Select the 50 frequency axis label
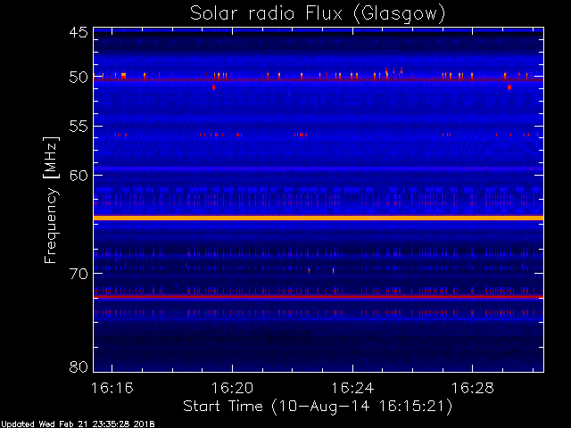The height and width of the screenshot is (428, 571). pos(79,78)
